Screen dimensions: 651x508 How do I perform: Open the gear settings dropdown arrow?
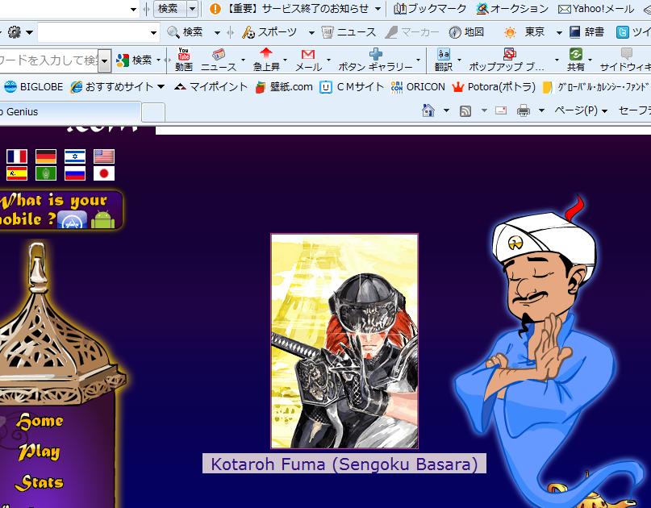click(29, 32)
